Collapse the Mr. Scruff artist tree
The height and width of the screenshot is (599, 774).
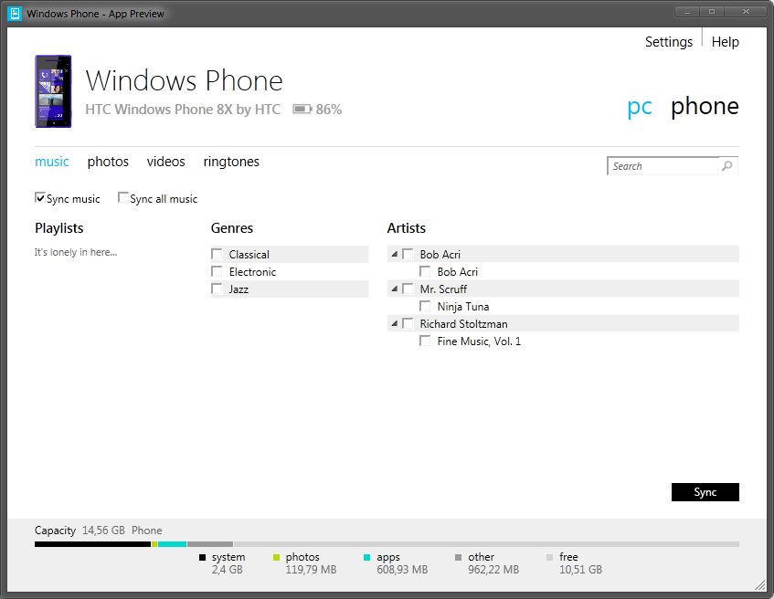[x=395, y=289]
